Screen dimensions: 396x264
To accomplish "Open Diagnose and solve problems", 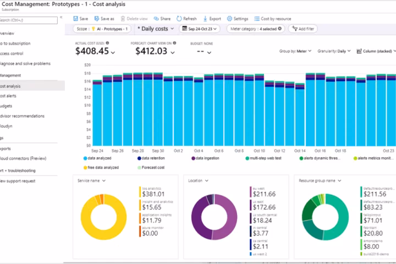I will 25,63.
